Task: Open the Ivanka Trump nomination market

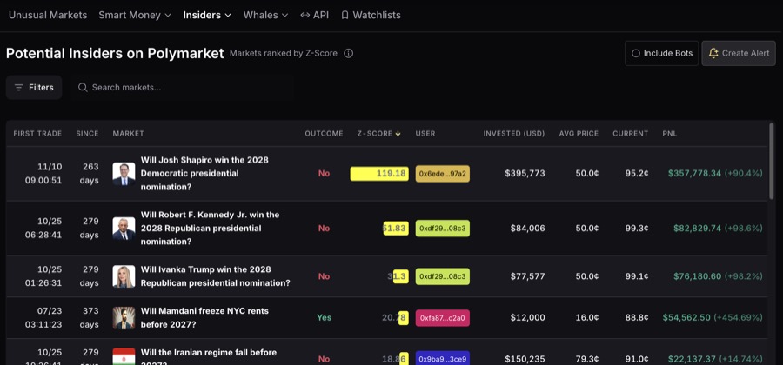Action: point(215,276)
